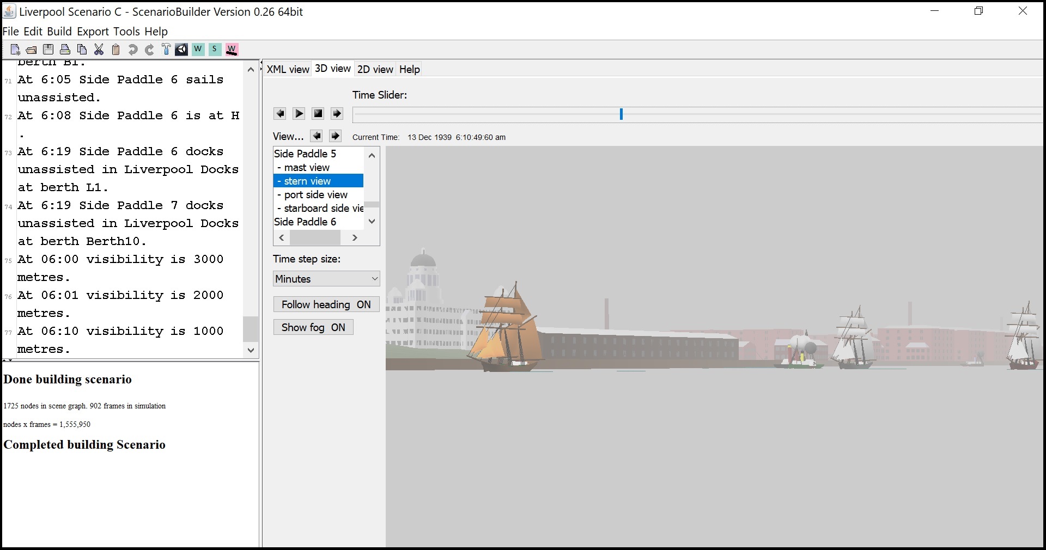The height and width of the screenshot is (550, 1046).
Task: Undo the last change with the undo arrow
Action: tap(132, 50)
